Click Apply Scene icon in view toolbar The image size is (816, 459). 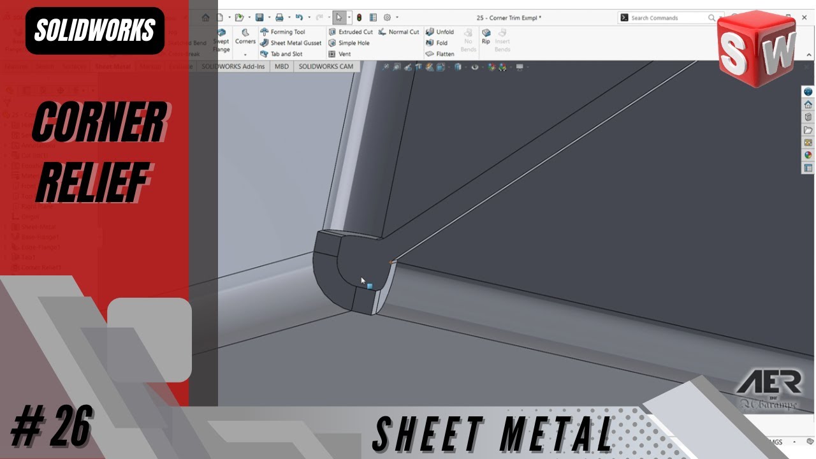pos(502,67)
